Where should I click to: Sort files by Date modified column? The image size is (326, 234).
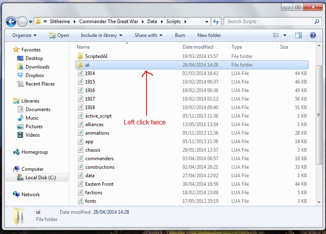tap(204, 47)
